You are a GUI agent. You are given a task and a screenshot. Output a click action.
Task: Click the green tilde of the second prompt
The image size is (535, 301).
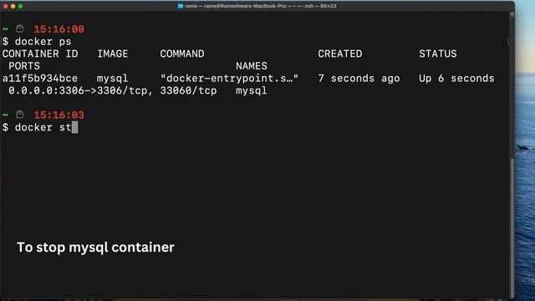5,115
